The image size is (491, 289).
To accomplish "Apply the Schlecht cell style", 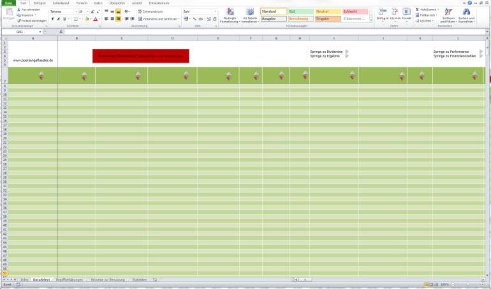I will (355, 11).
